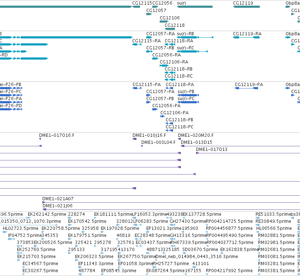The image size is (300, 276).
Task: Select the CG12057 gene feature
Action: (x=149, y=14)
